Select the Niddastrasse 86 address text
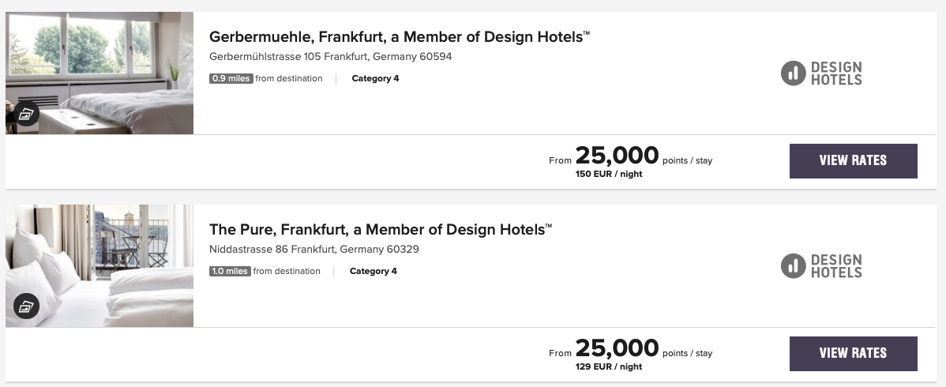946x387 pixels. [x=313, y=250]
